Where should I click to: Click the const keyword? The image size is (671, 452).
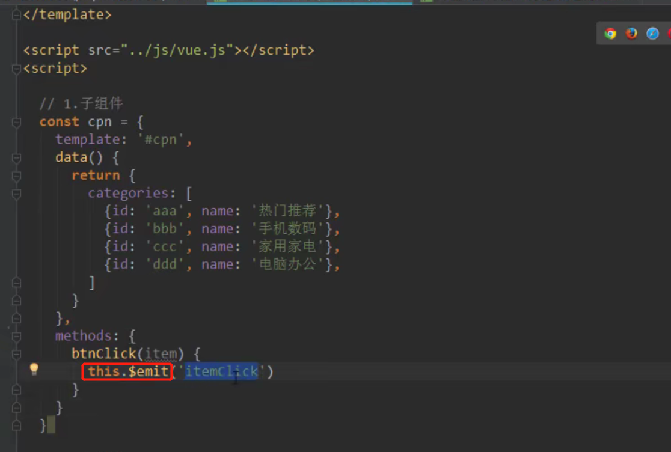point(59,122)
